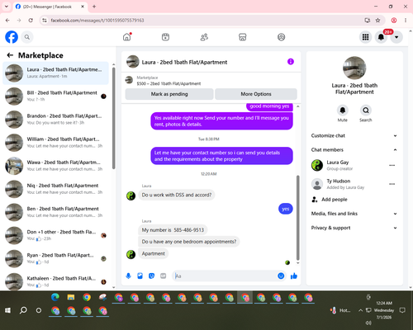The width and height of the screenshot is (413, 330).
Task: Attach a file with the image icon
Action: (x=140, y=276)
